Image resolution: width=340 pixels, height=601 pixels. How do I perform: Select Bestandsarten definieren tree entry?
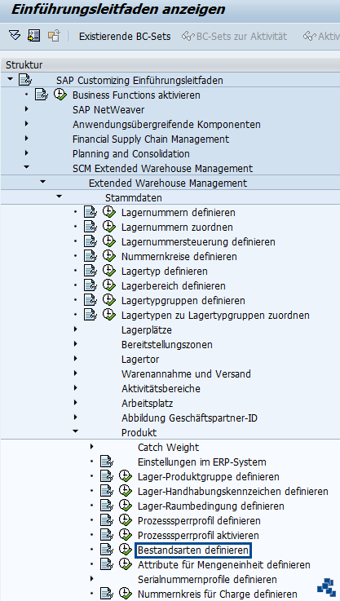[192, 550]
